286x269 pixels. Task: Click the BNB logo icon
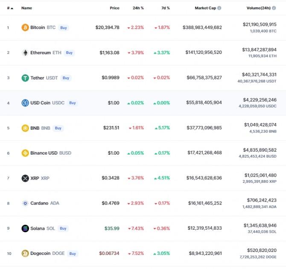tap(25, 128)
